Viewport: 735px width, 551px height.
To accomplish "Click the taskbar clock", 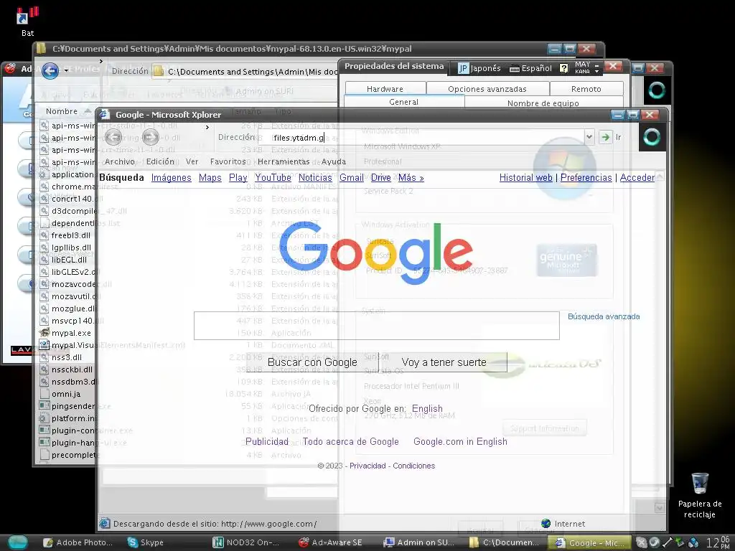I will (x=718, y=542).
